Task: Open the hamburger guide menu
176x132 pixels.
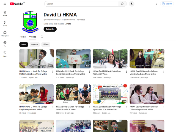Action: (5, 4)
